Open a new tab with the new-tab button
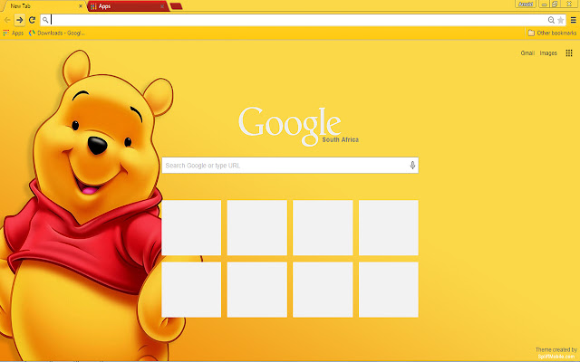This screenshot has height=362, width=580. 176,5
